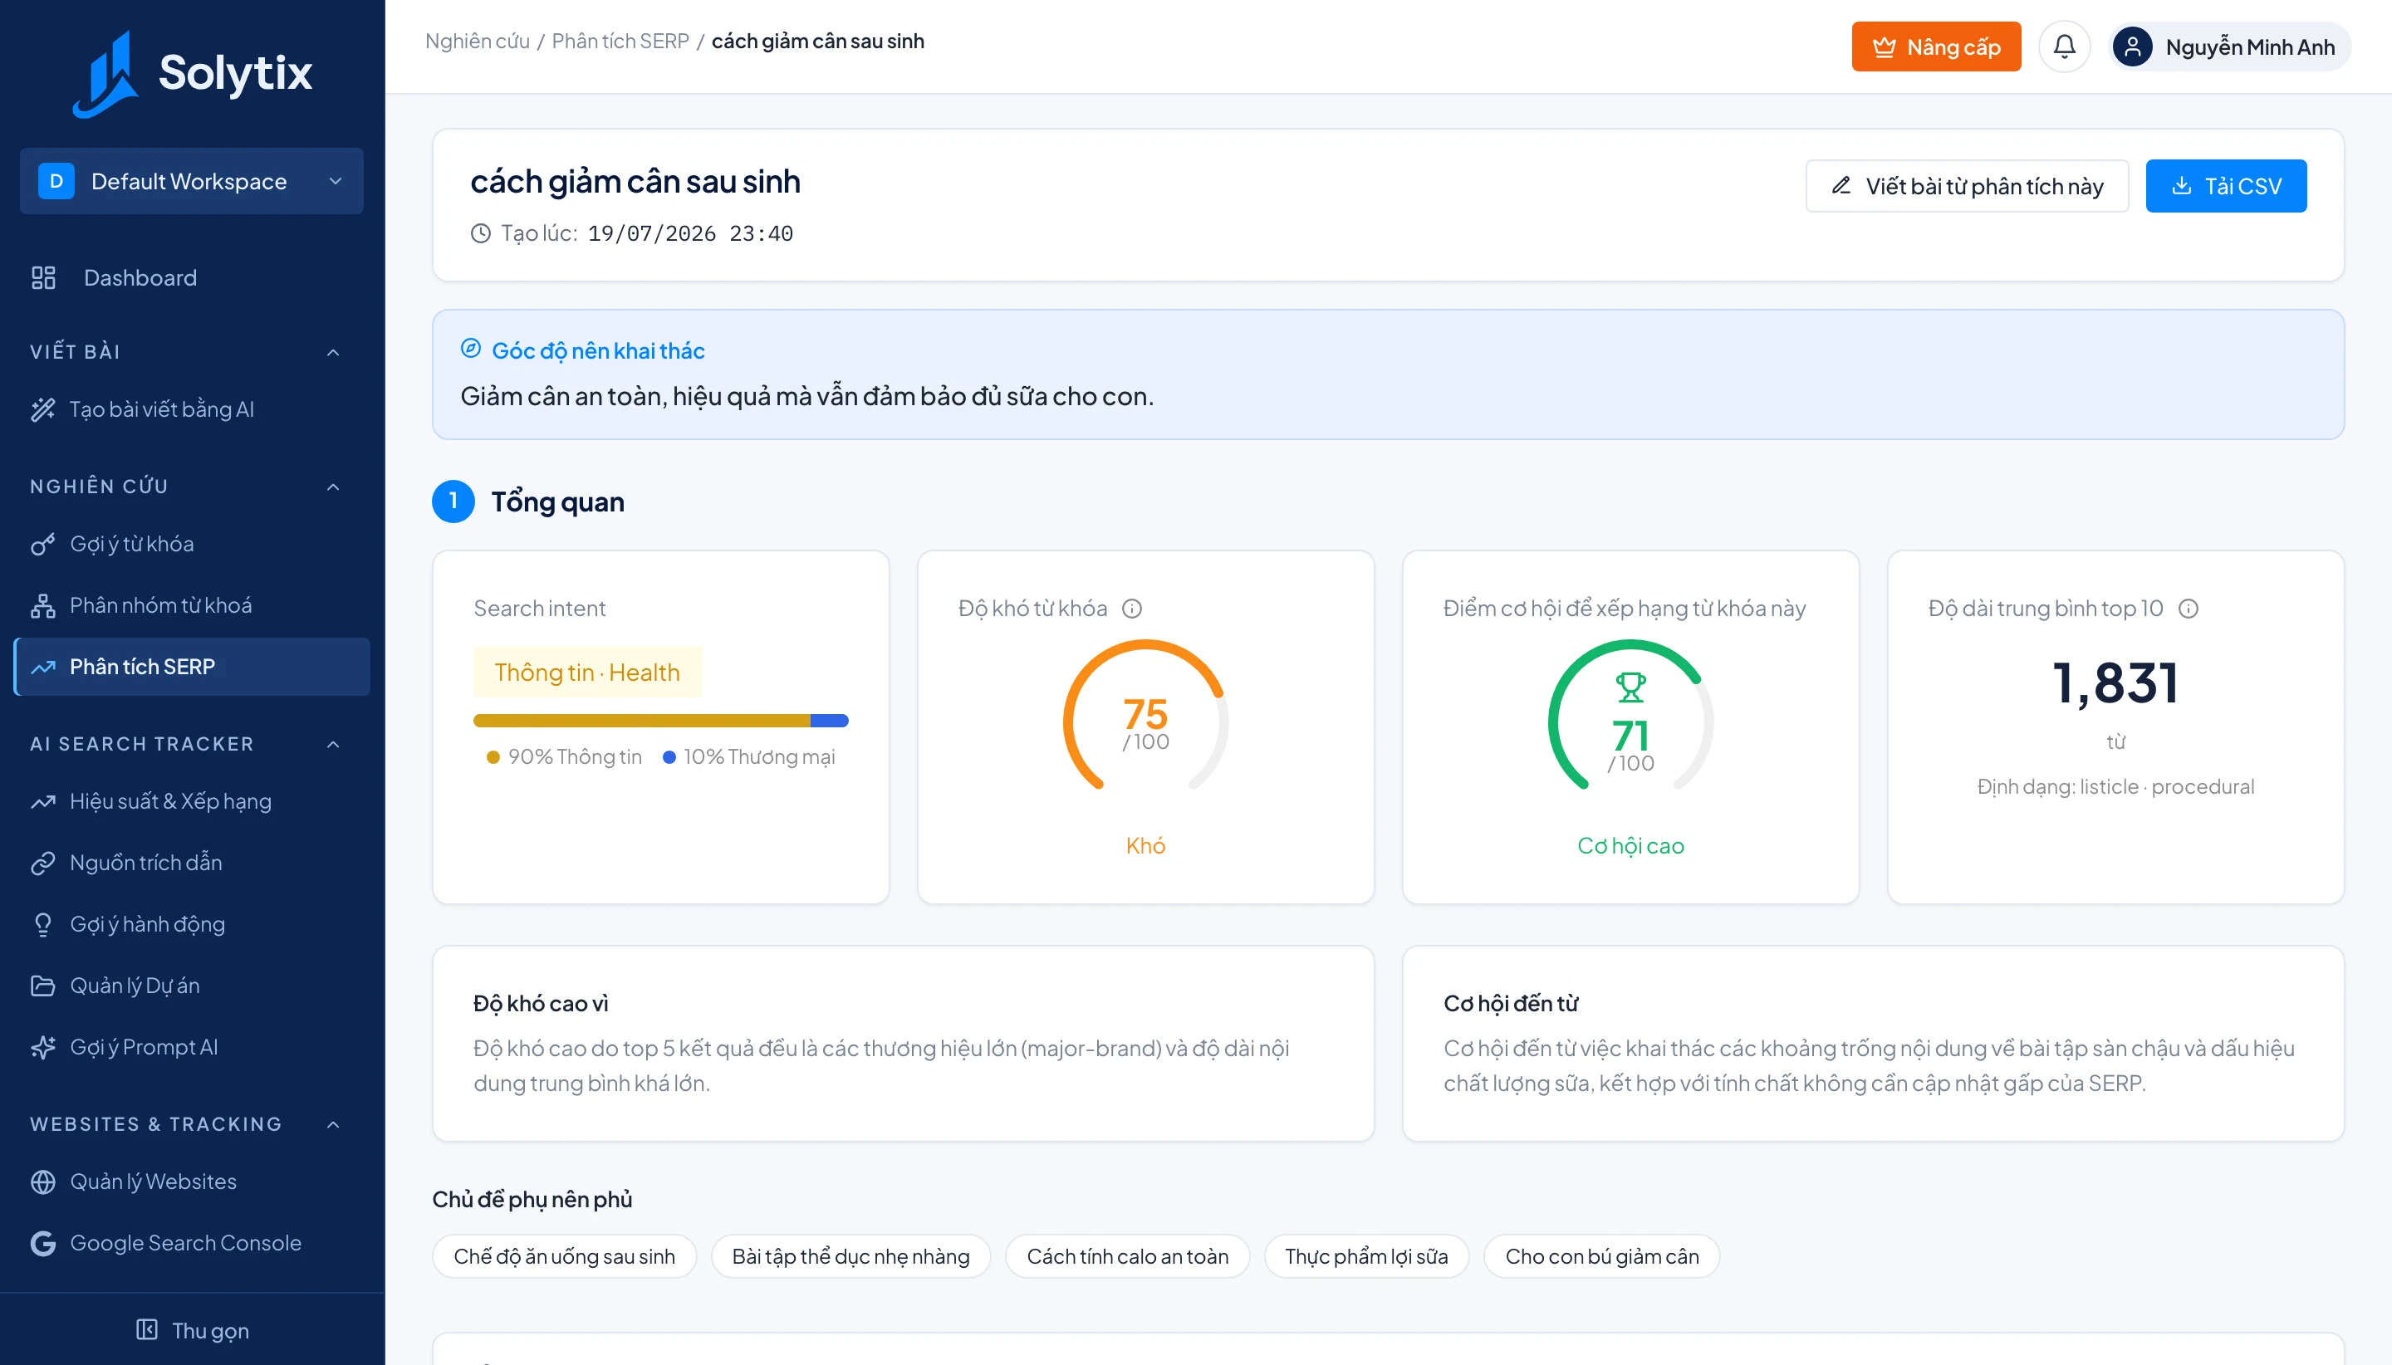Click the Thông tin · Health tag
The height and width of the screenshot is (1365, 2392).
click(587, 673)
